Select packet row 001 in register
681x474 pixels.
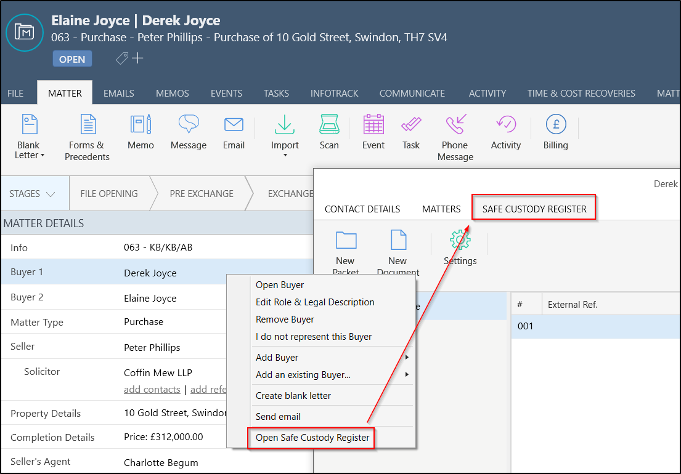[595, 326]
